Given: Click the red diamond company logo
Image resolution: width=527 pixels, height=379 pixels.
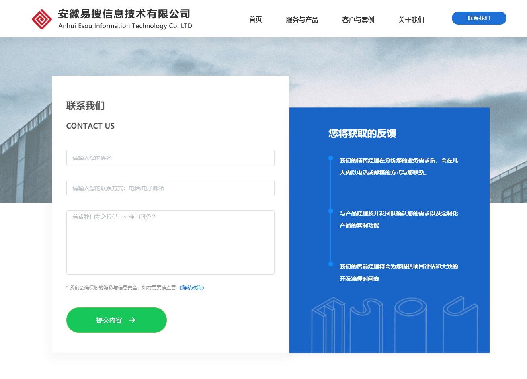Looking at the screenshot, I should pyautogui.click(x=42, y=19).
